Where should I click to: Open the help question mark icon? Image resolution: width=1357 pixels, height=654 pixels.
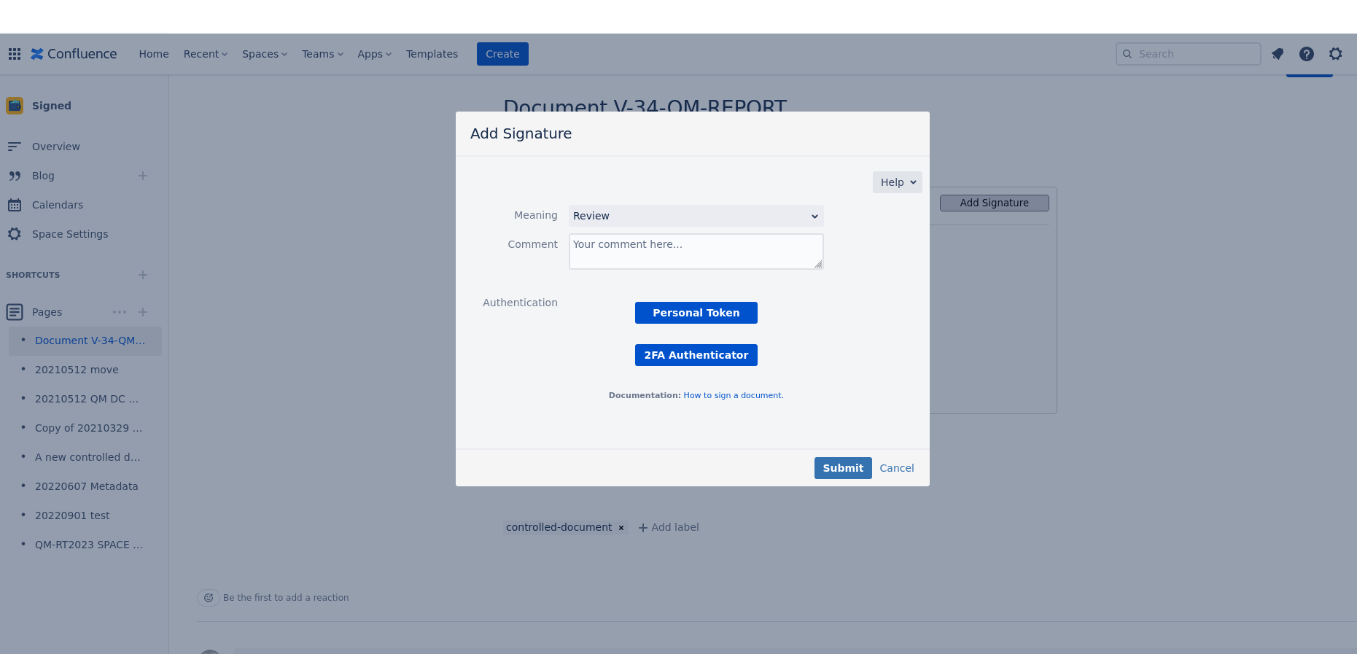coord(1307,54)
